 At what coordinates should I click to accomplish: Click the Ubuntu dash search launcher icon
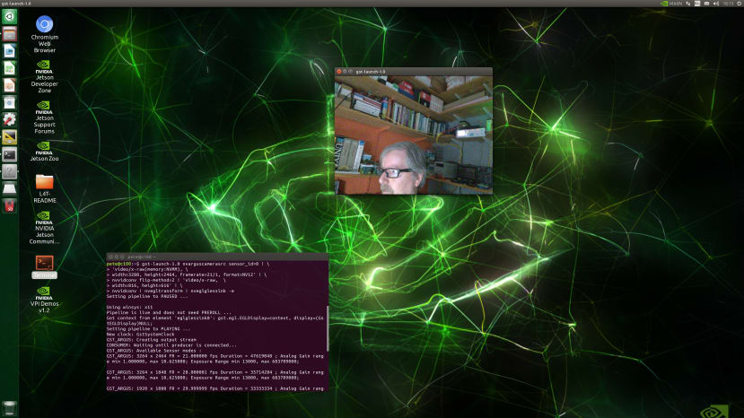(9, 17)
